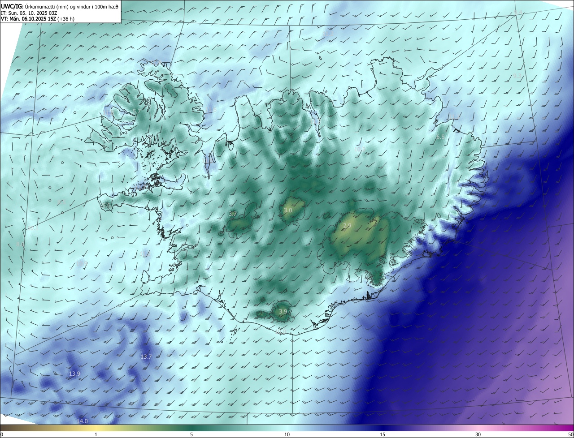Click the valid time line 'VT: Mán. 06.10.2025 15Z (+36 h)'
This screenshot has width=574, height=438.
pyautogui.click(x=38, y=19)
